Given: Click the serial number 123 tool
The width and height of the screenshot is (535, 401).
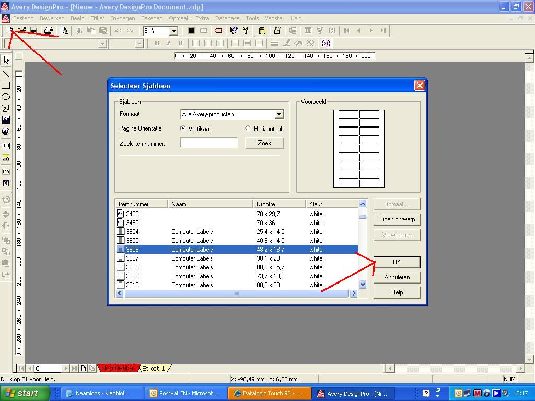Looking at the screenshot, I should pyautogui.click(x=6, y=172).
